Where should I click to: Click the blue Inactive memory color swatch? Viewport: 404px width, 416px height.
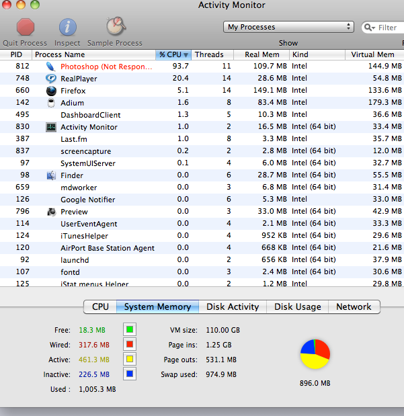point(130,374)
